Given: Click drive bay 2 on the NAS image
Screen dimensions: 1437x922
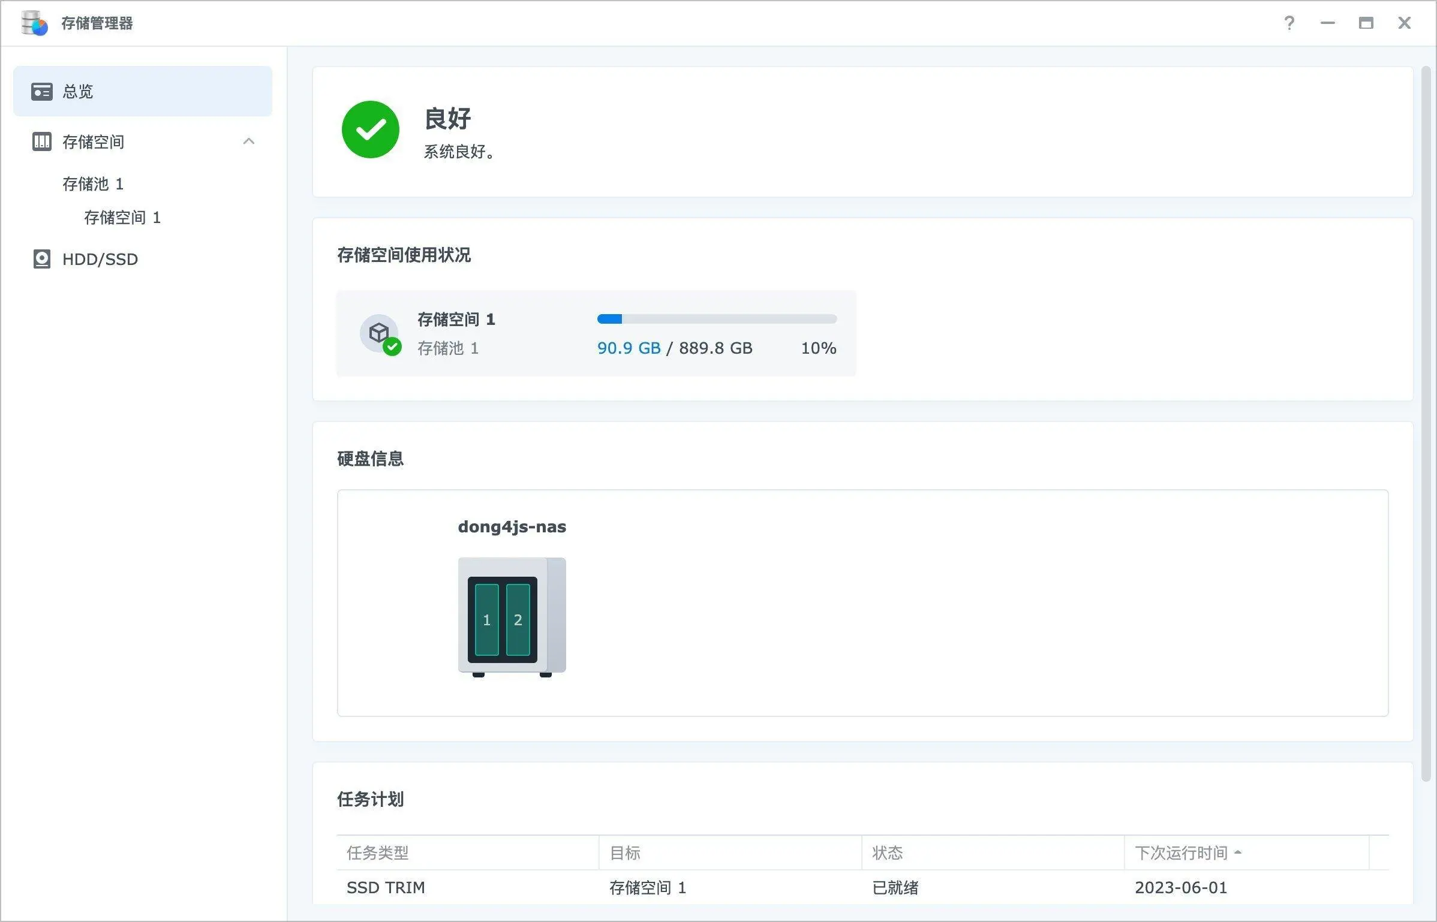Looking at the screenshot, I should tap(518, 620).
